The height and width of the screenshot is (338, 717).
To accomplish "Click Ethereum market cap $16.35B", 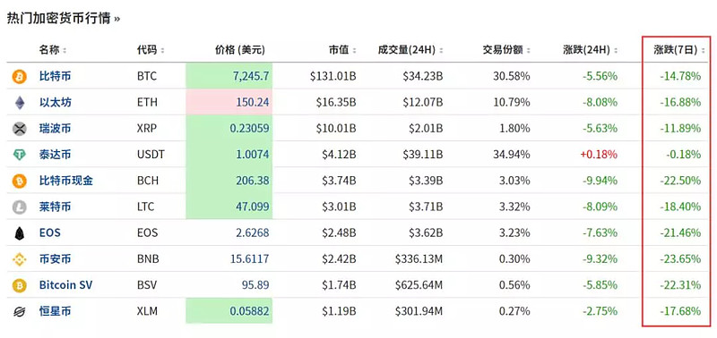I will (336, 103).
